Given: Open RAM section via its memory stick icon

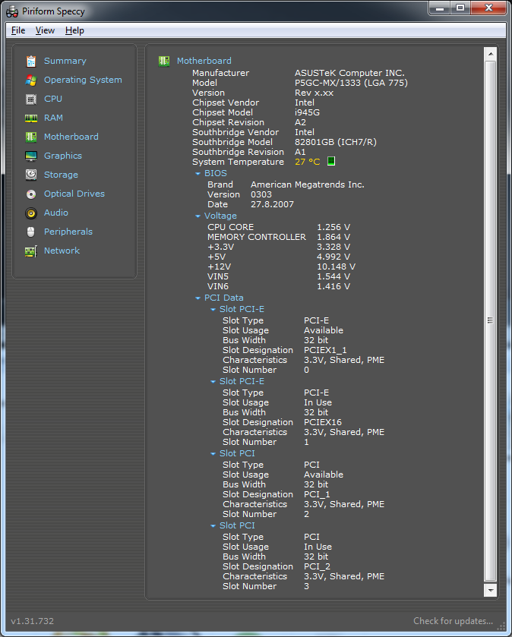Looking at the screenshot, I should pyautogui.click(x=31, y=118).
